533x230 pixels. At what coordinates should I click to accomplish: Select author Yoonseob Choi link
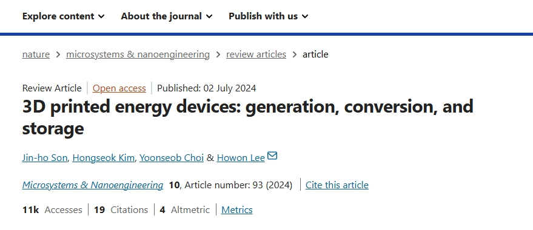click(x=172, y=158)
